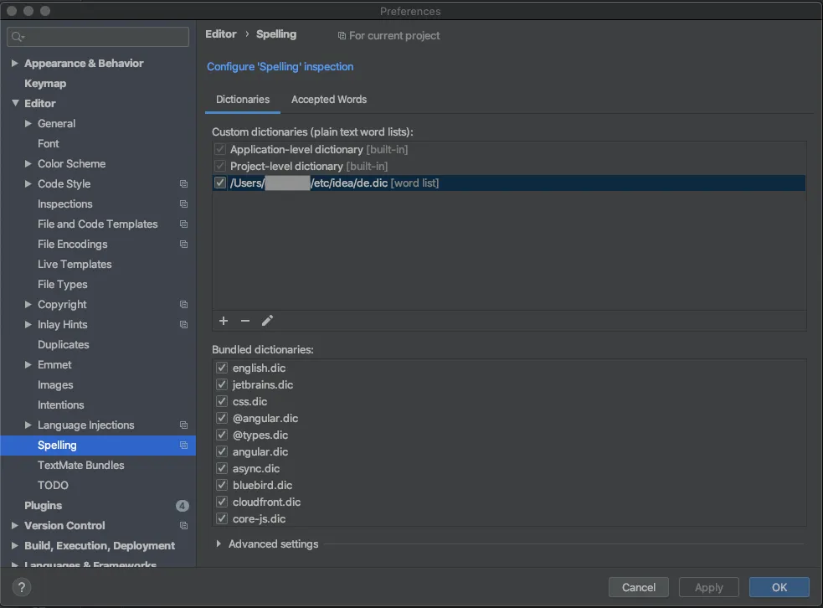Viewport: 823px width, 608px height.
Task: Click project-scope icon beside Code Style
Action: click(x=183, y=184)
